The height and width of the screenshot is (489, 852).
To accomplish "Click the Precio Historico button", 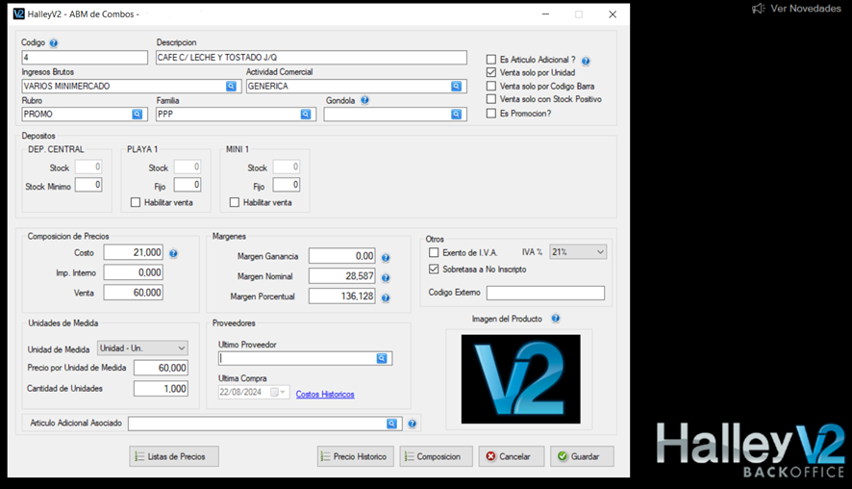I will point(356,456).
